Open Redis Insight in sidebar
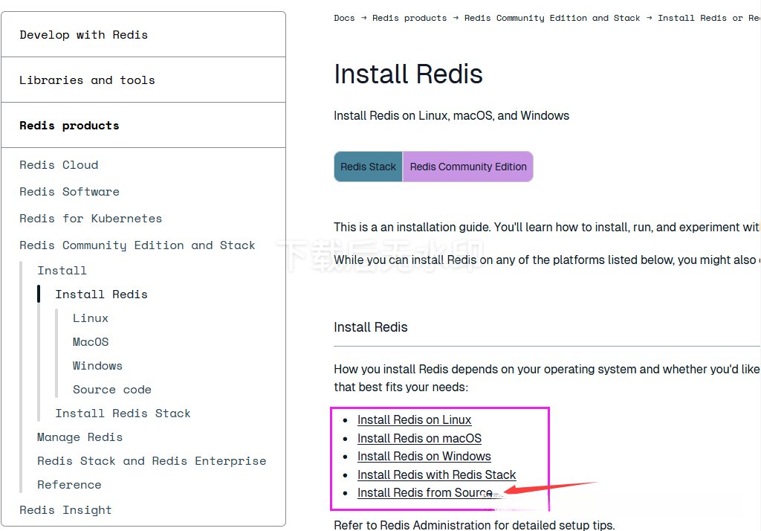 65,510
